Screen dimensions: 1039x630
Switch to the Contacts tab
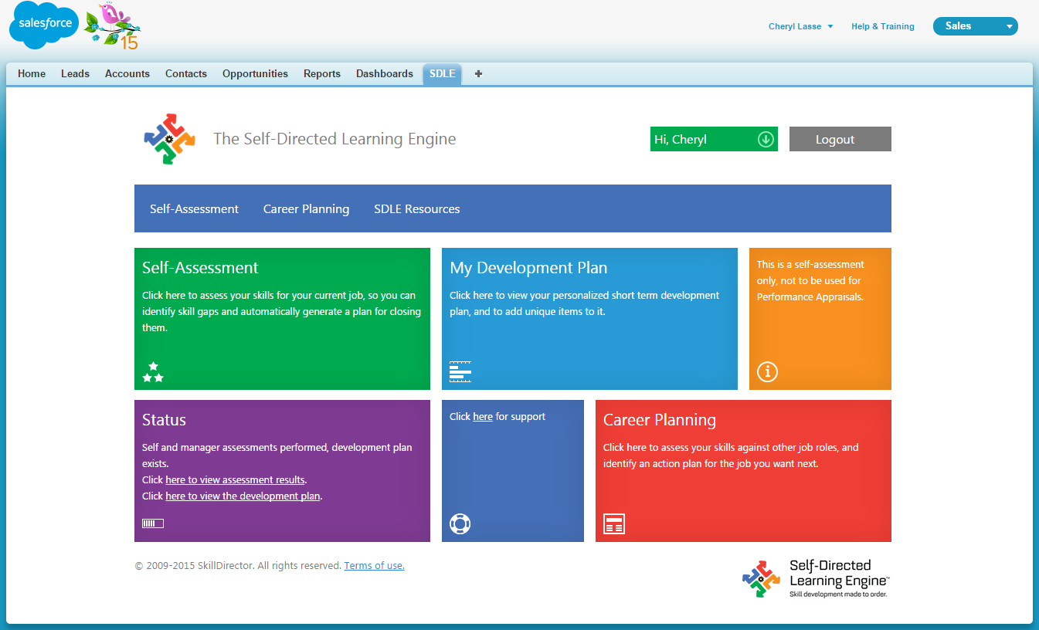pyautogui.click(x=186, y=74)
